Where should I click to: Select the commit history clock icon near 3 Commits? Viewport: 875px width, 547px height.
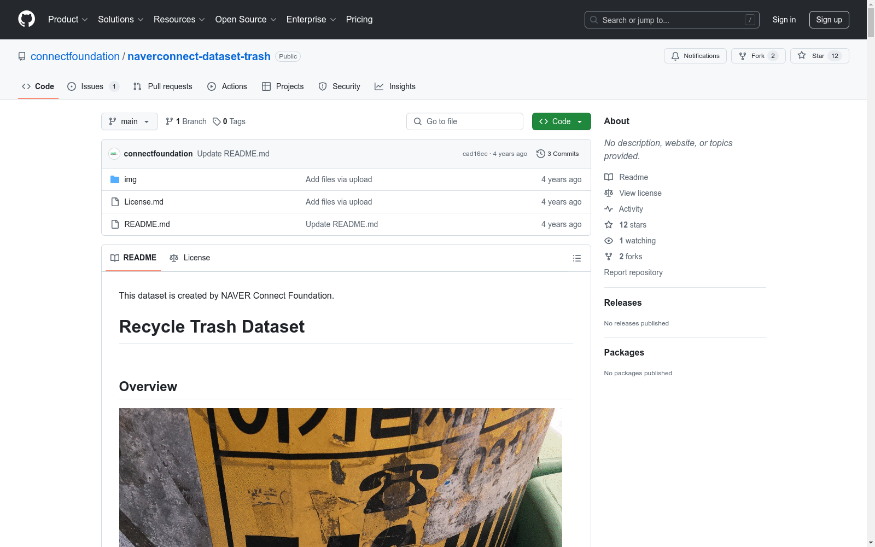coord(541,154)
